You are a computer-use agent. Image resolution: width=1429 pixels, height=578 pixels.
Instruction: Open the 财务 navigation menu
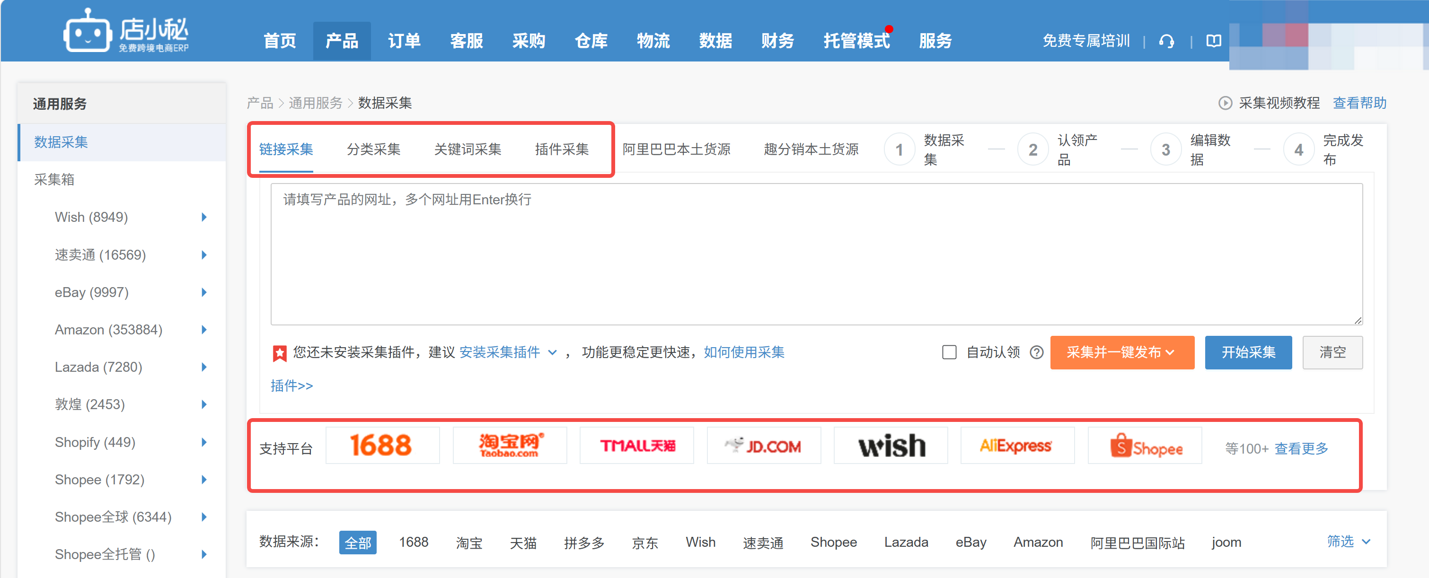click(x=778, y=41)
